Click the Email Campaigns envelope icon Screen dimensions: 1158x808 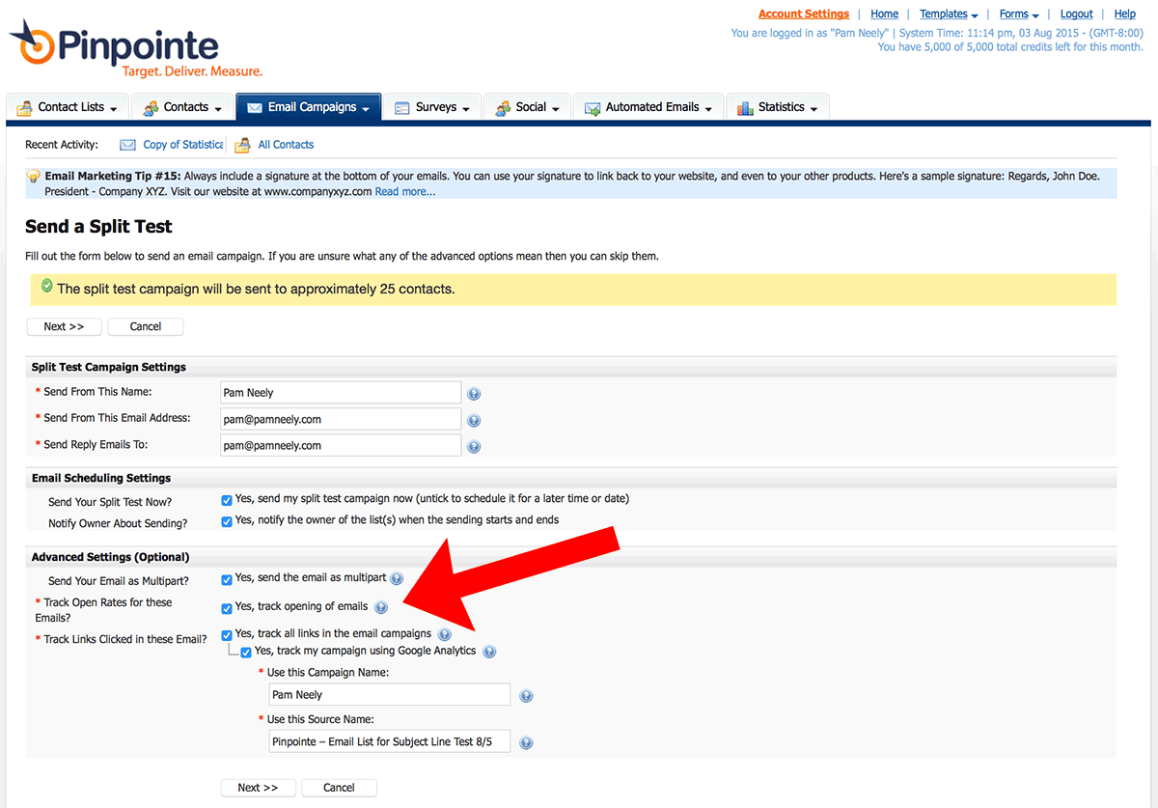255,108
